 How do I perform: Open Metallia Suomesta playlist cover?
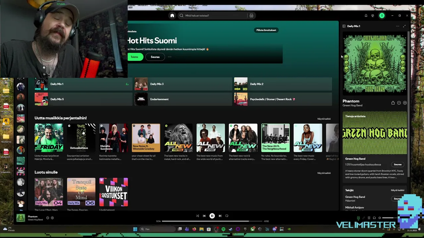click(114, 138)
